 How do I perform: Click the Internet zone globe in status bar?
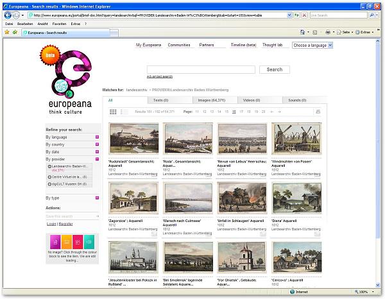coord(292,292)
